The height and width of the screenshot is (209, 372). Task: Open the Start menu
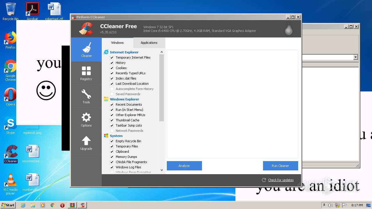[8, 205]
